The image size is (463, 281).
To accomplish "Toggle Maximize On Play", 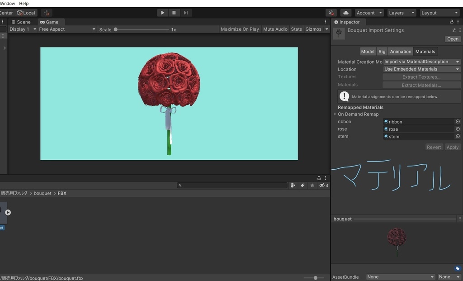I will pyautogui.click(x=240, y=29).
